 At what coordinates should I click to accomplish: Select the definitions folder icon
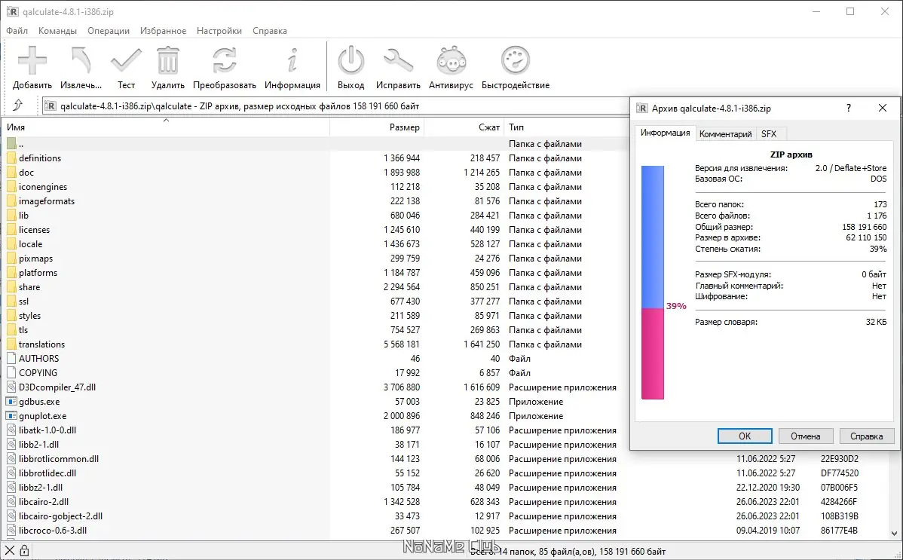pyautogui.click(x=11, y=158)
